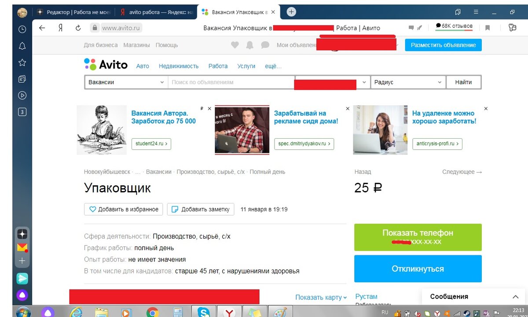
Task: Open Yandex.Mail from the red envelope sidebar icon
Action: click(22, 247)
